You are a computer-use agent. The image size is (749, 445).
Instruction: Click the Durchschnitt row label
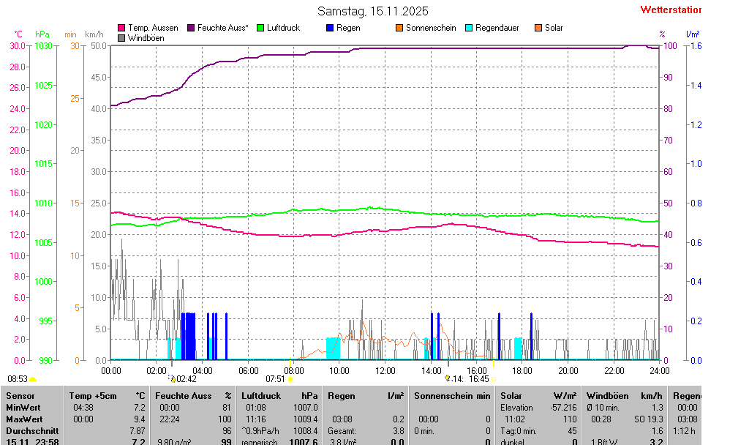29,431
